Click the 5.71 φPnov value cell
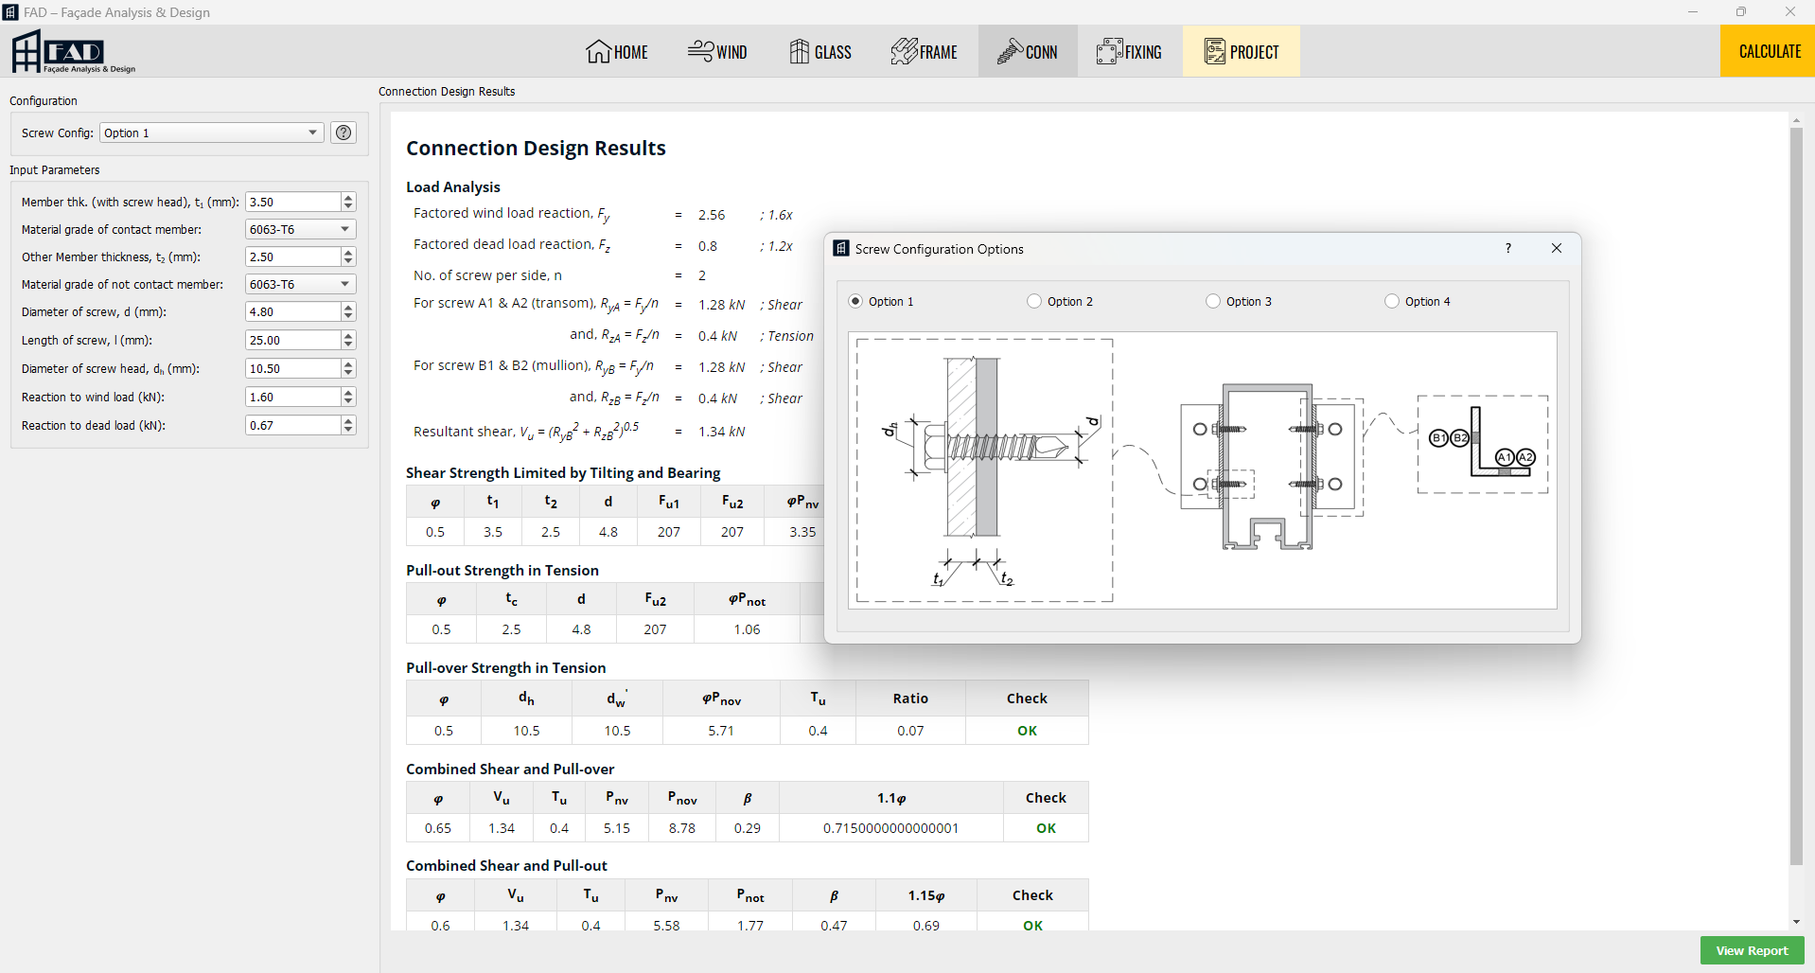This screenshot has width=1815, height=973. tap(721, 731)
